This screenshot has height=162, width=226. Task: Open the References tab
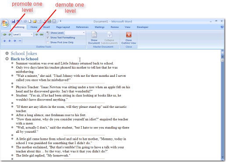pos(82,27)
